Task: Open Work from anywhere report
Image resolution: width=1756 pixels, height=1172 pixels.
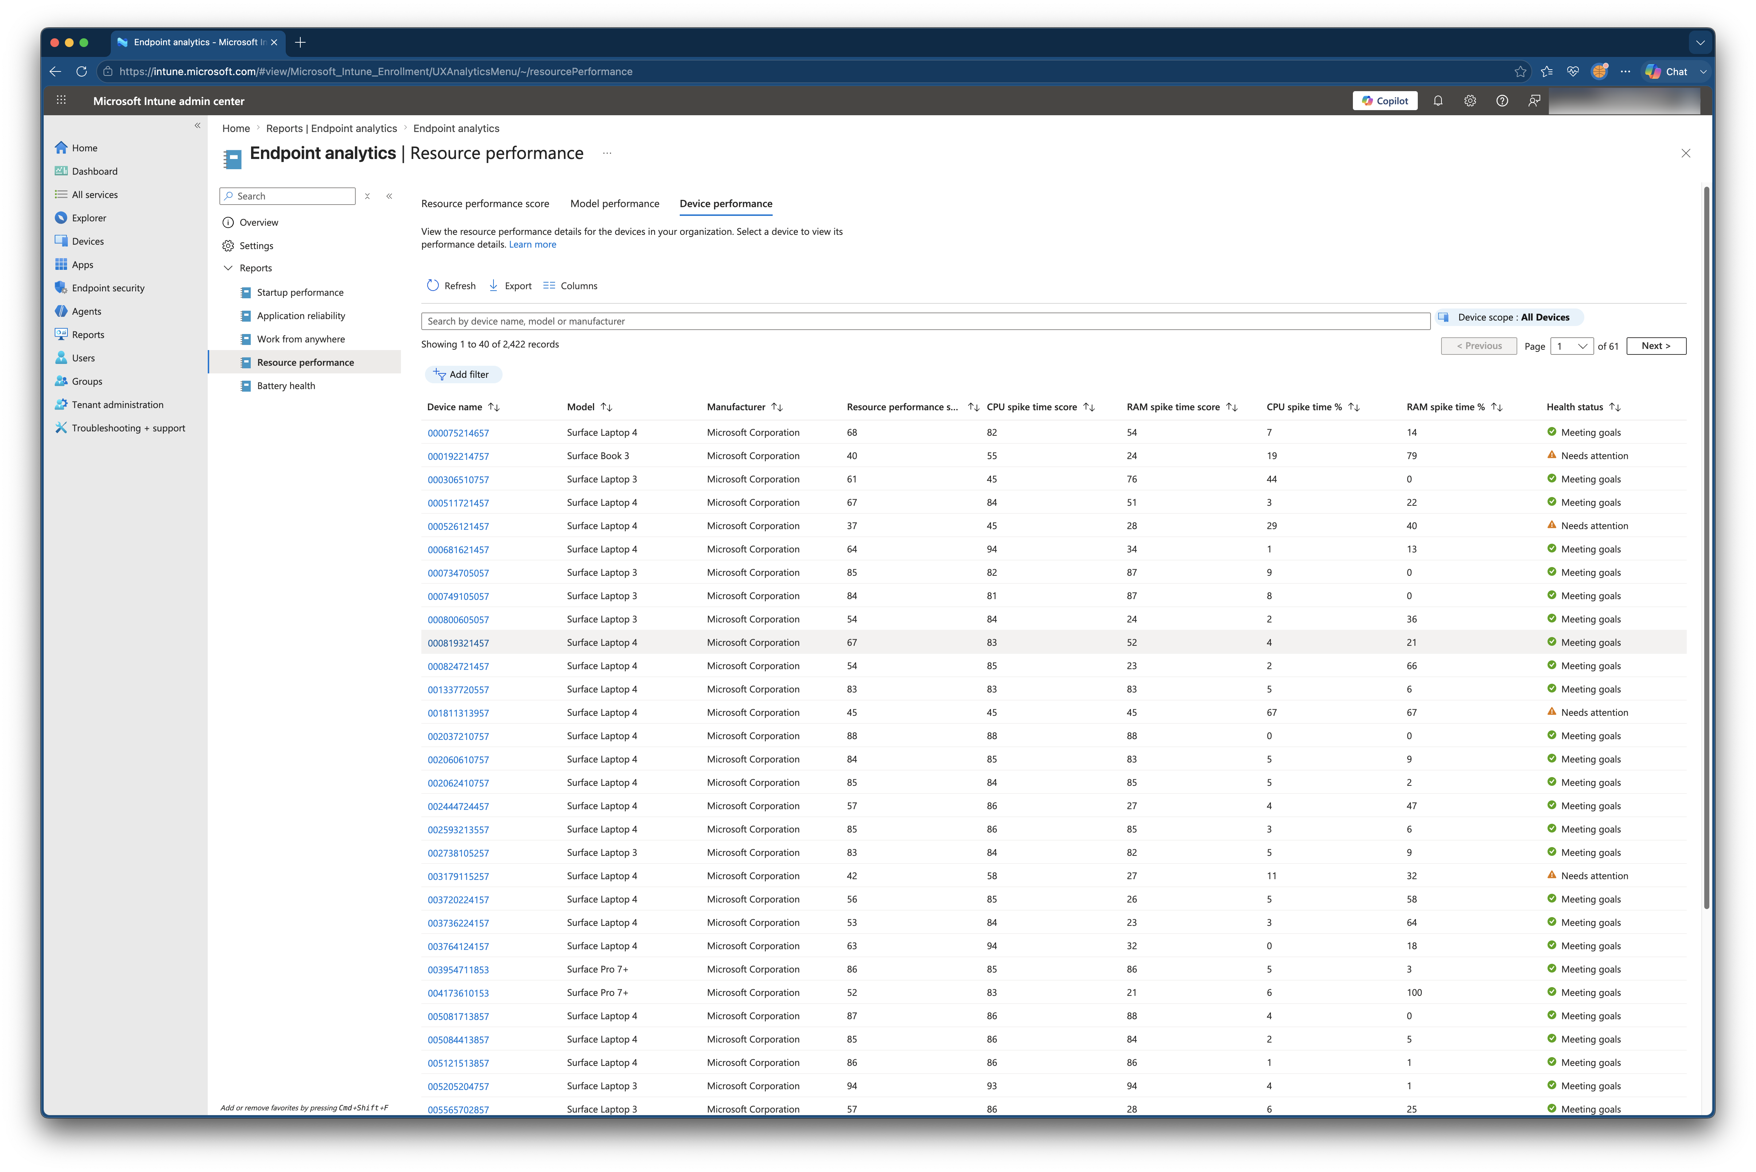Action: tap(300, 339)
